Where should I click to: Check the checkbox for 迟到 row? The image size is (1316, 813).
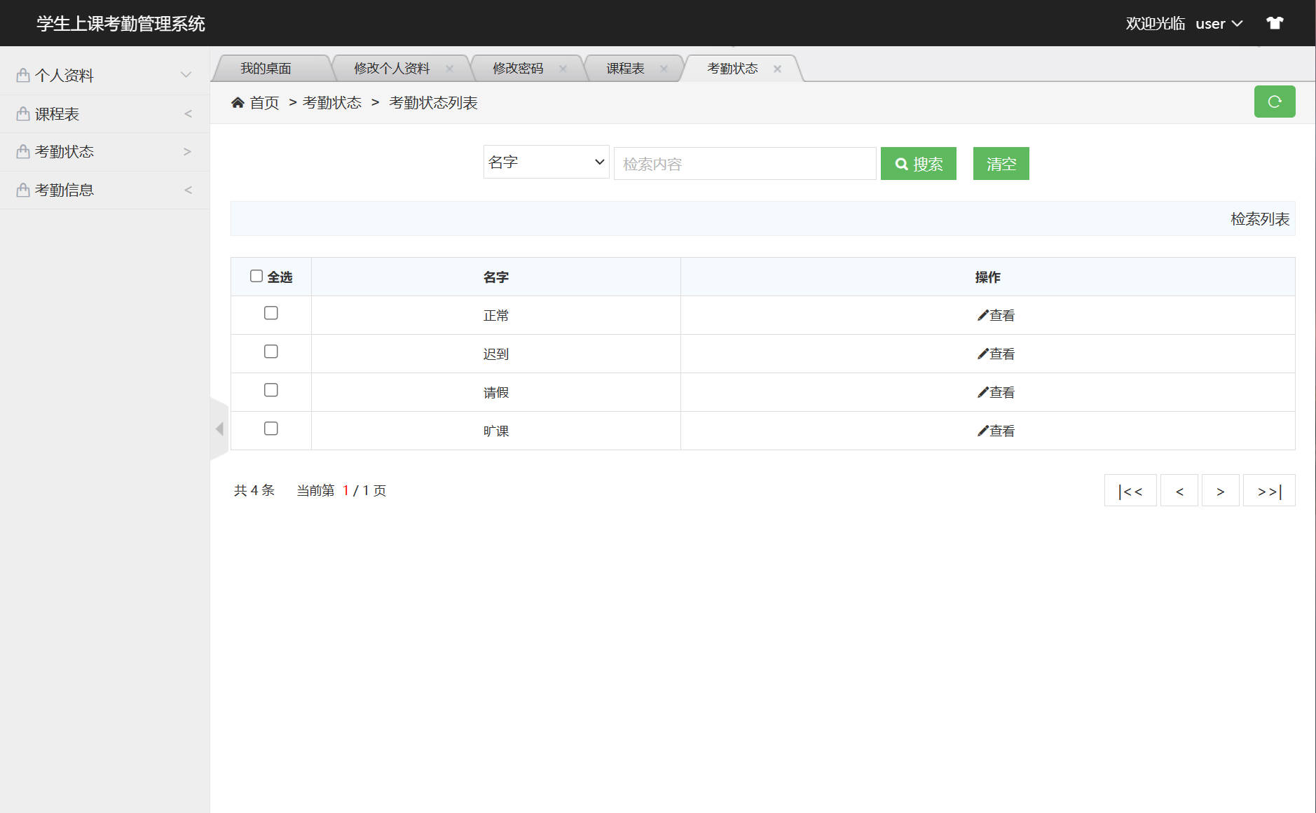(x=270, y=352)
